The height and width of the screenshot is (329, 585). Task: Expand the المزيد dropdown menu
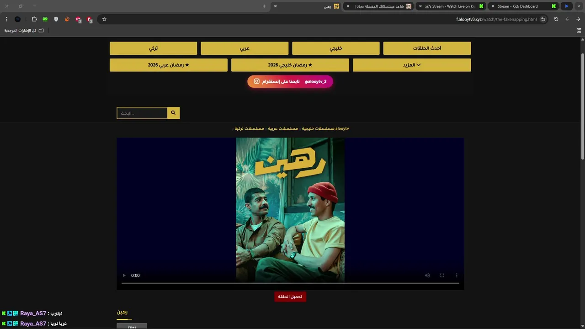(x=412, y=65)
